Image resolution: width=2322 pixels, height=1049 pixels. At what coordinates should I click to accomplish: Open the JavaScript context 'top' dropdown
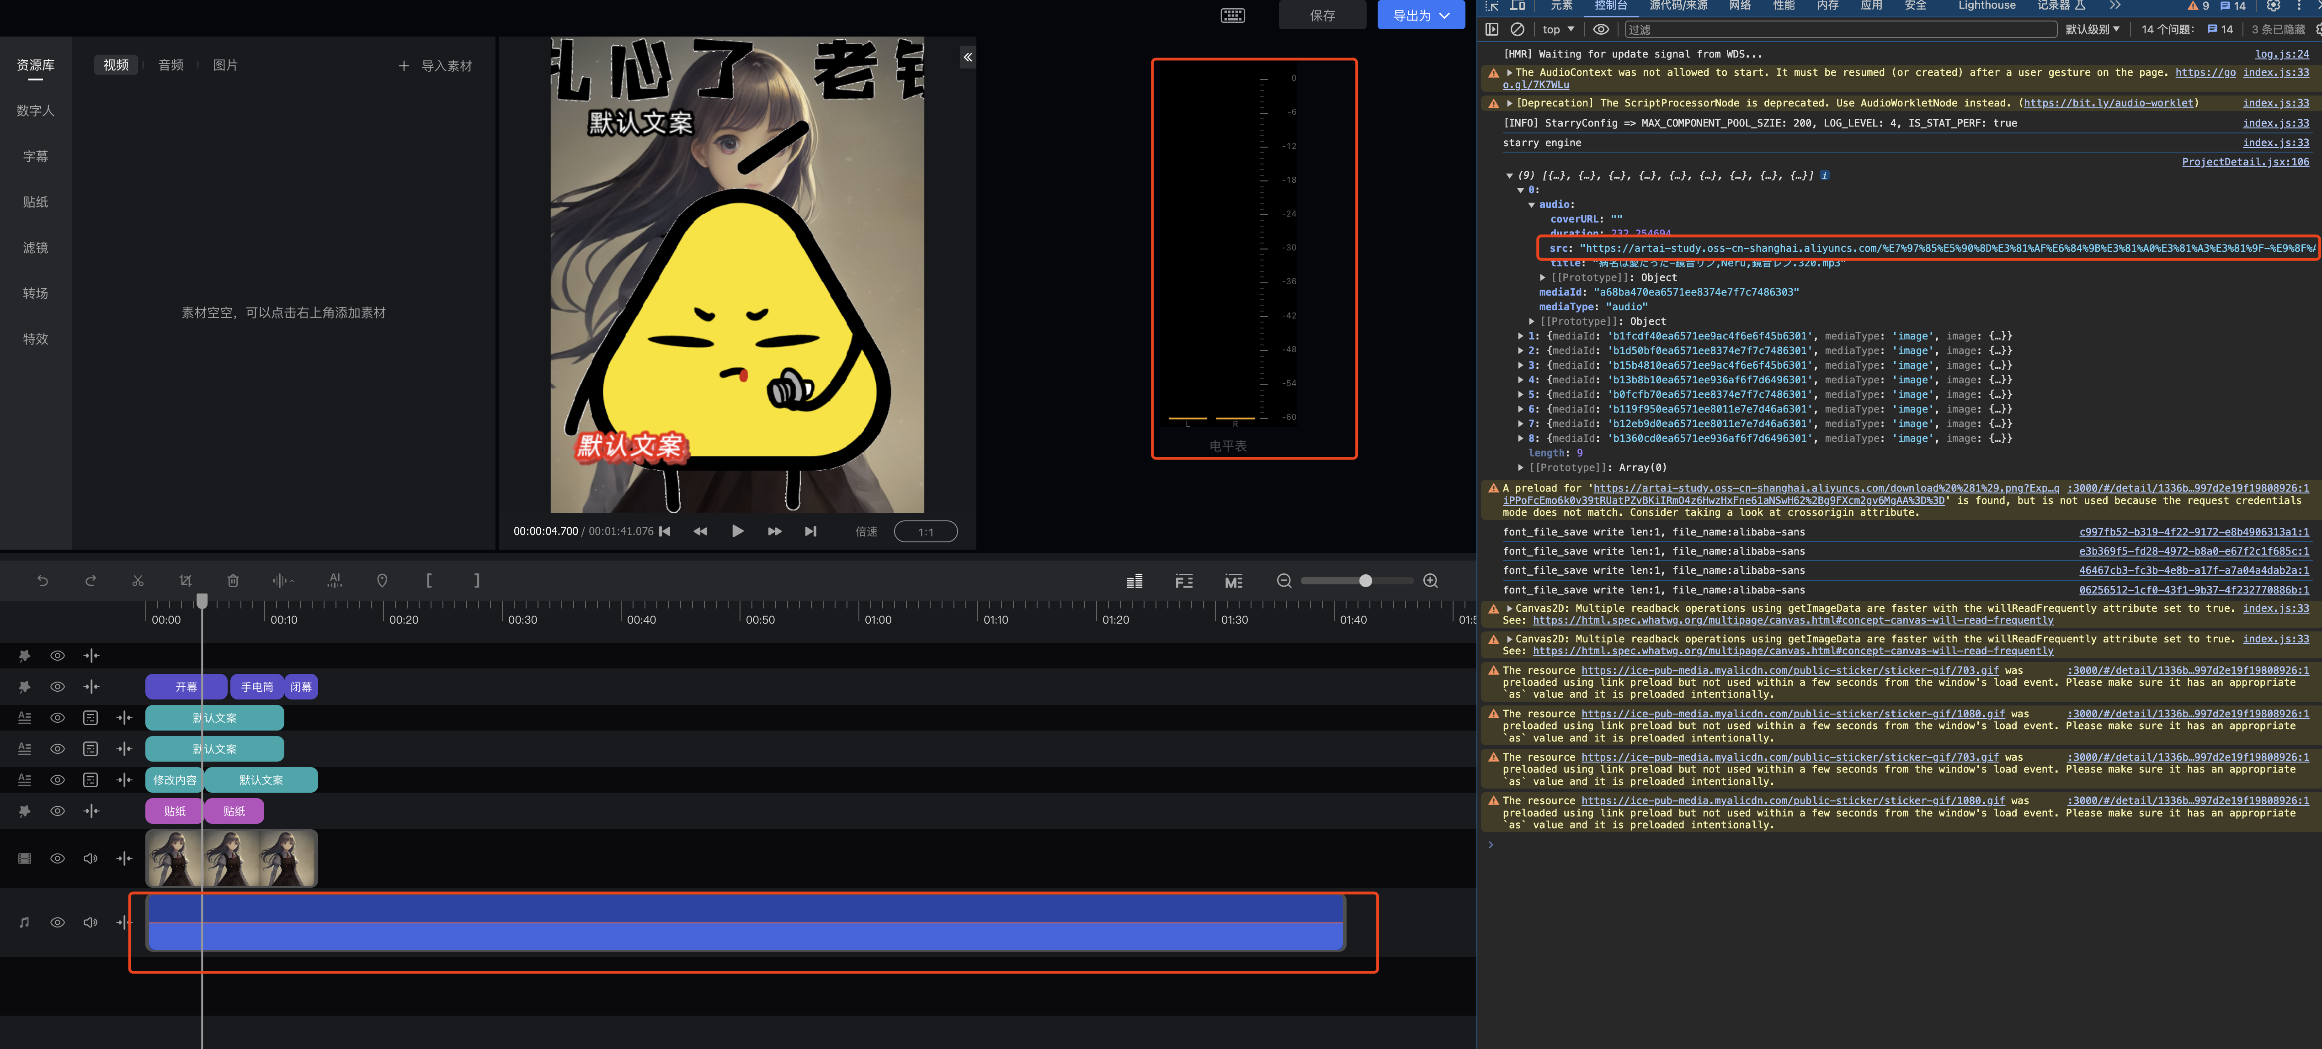point(1559,30)
